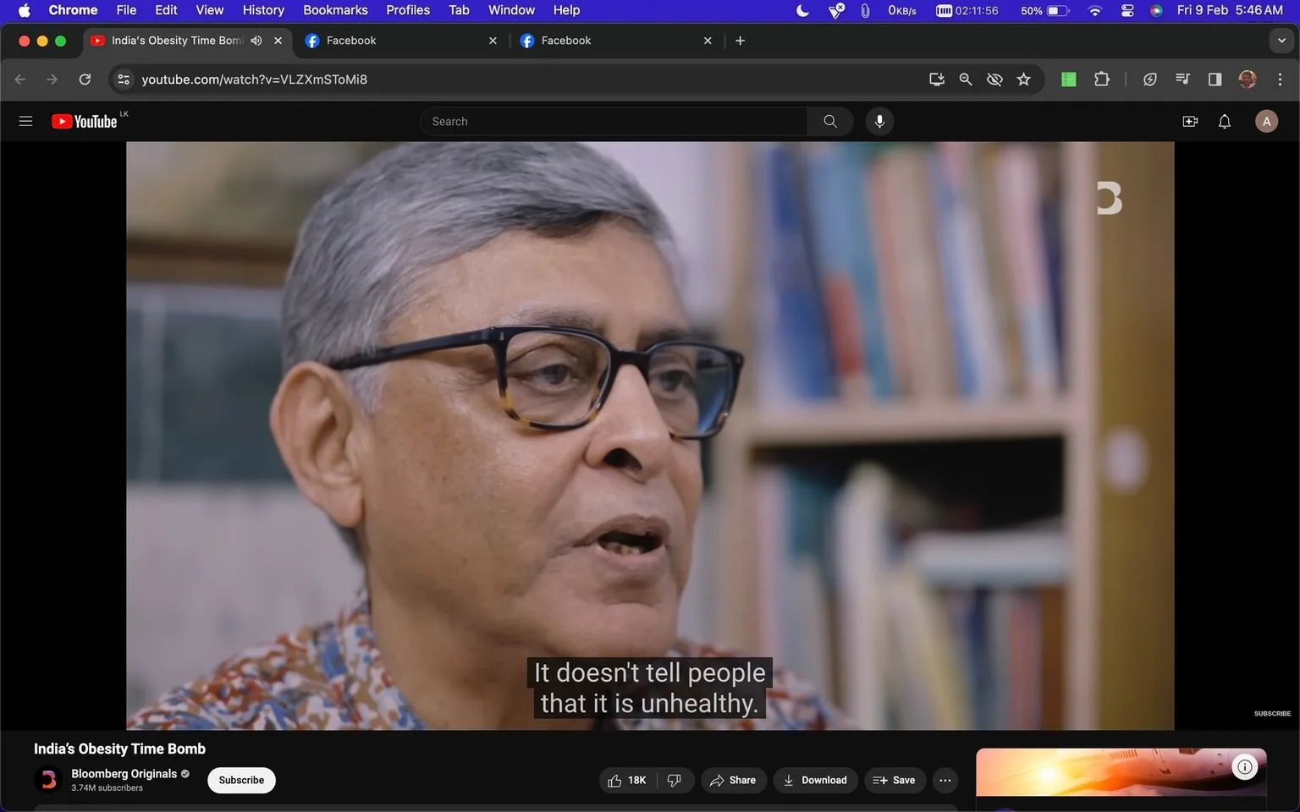The image size is (1300, 812).
Task: Save video to a playlist
Action: pyautogui.click(x=894, y=780)
